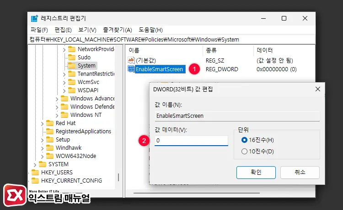Screen dimensions: 343x210
Task: Click the SYSTEM hive folder icon
Action: coord(43,164)
